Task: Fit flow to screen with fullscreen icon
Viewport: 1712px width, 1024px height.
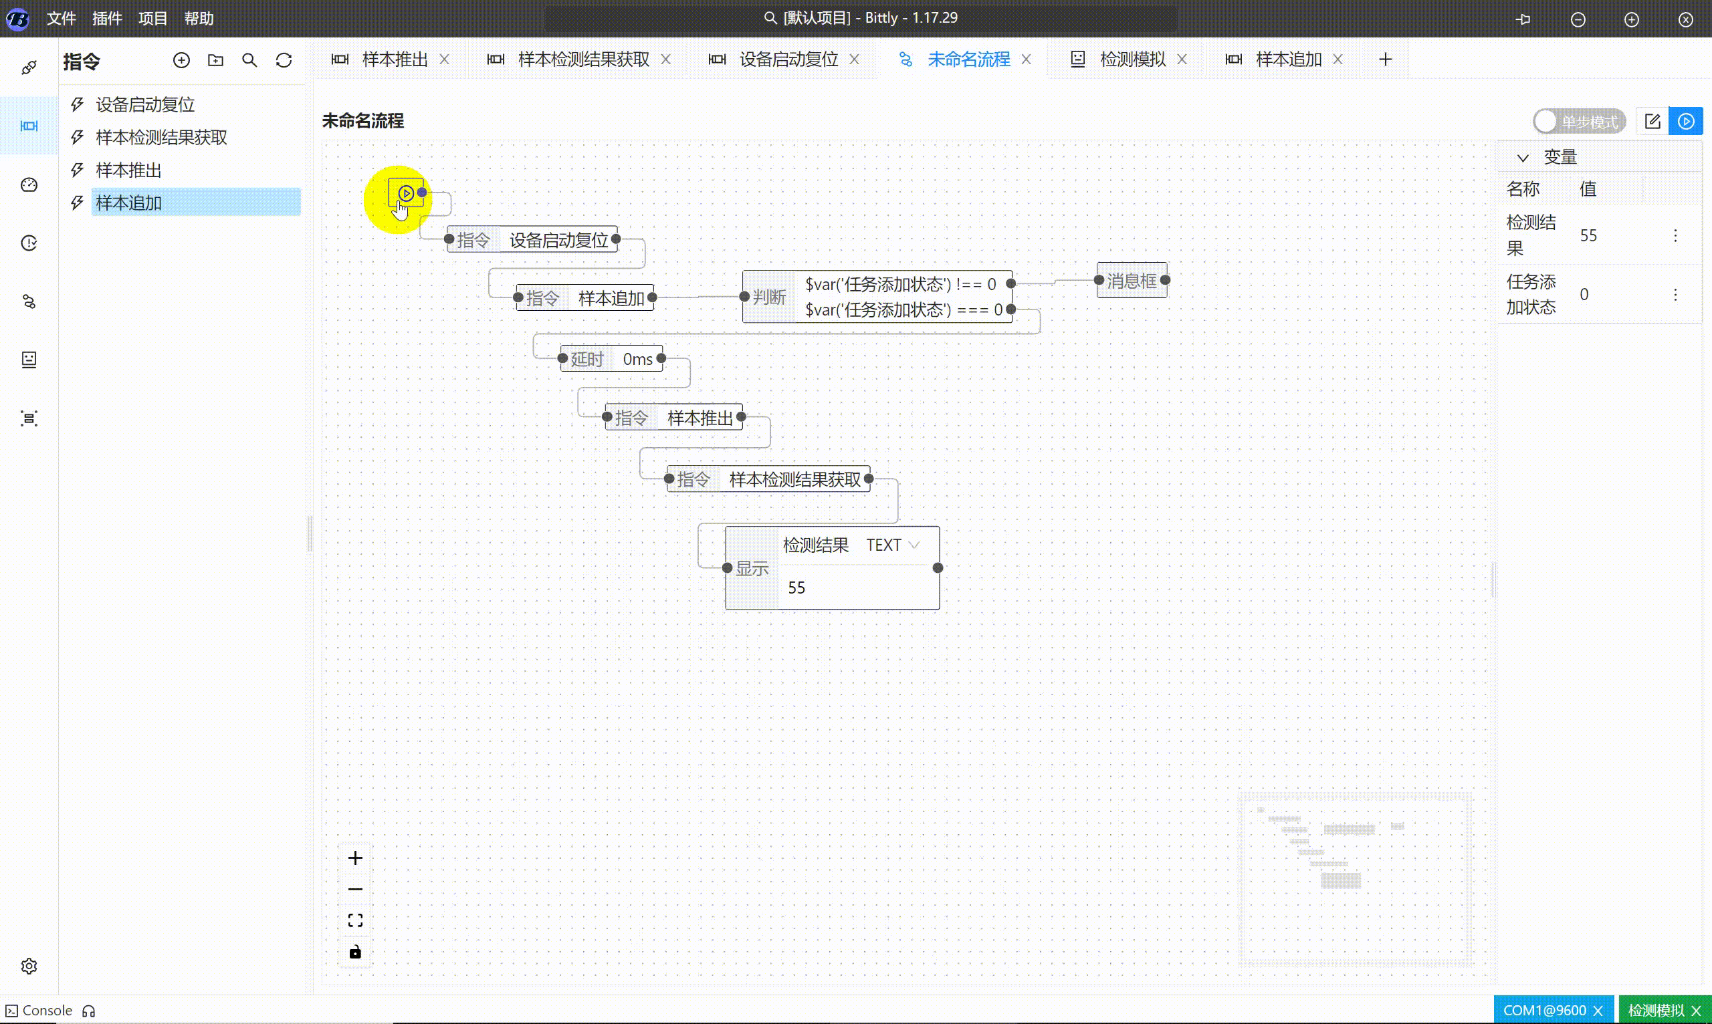Action: [356, 919]
